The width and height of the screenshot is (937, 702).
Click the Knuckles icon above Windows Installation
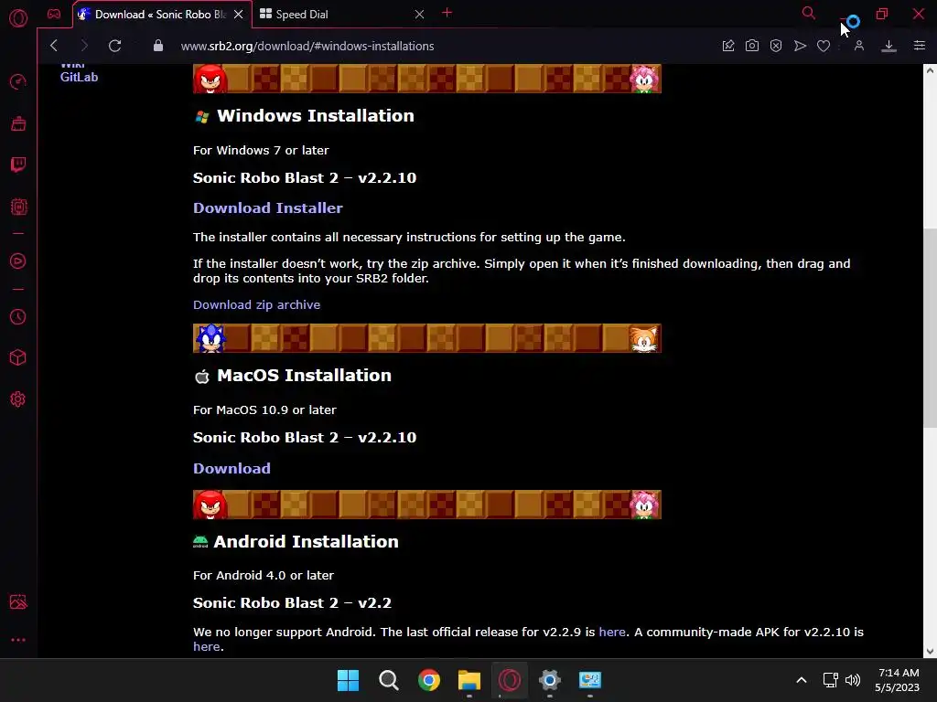tap(210, 79)
